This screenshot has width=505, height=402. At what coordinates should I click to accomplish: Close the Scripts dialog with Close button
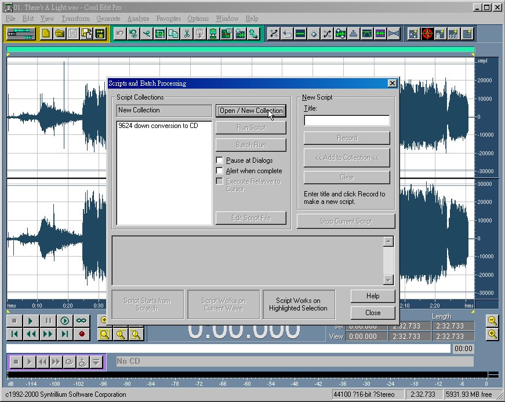[x=373, y=313]
